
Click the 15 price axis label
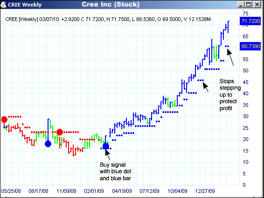[x=245, y=151]
